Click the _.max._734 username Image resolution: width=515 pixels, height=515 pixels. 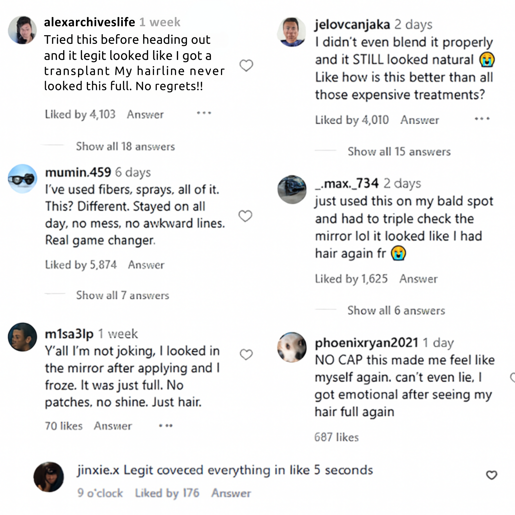[347, 183]
